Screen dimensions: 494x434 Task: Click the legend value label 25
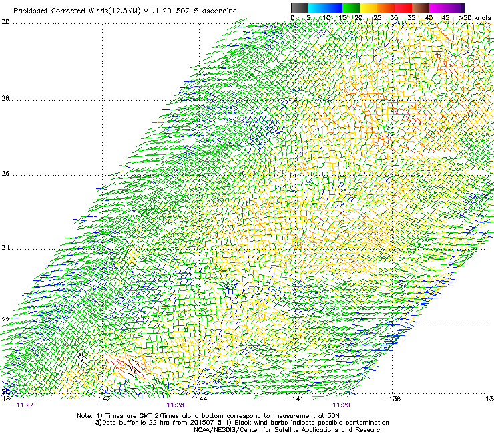tap(377, 18)
